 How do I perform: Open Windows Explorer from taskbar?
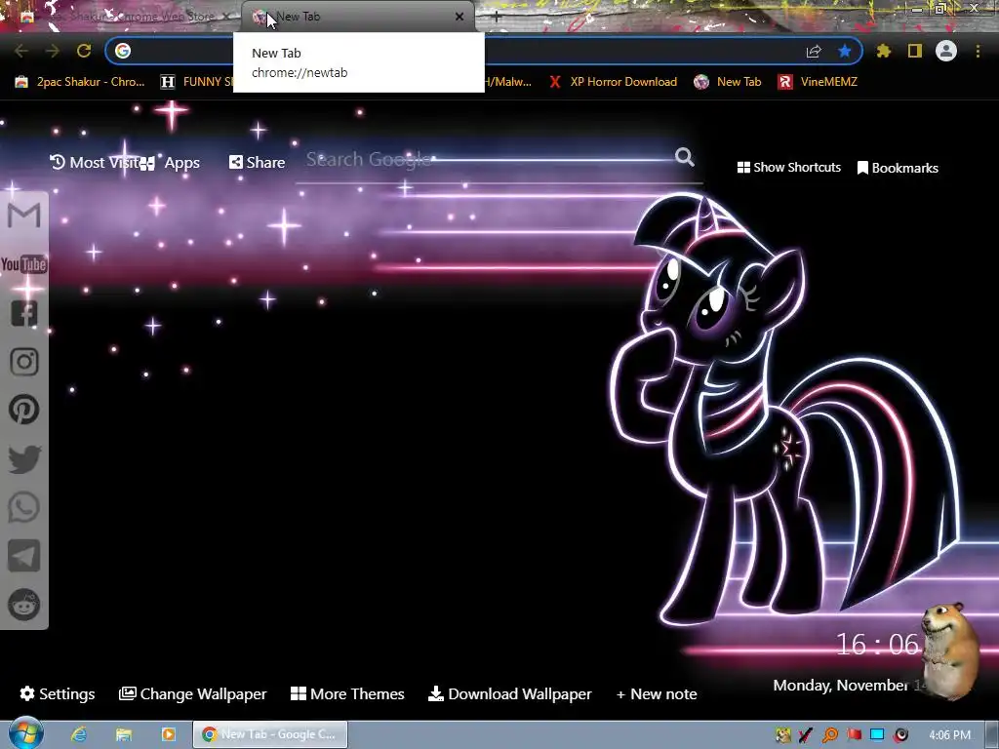point(124,734)
